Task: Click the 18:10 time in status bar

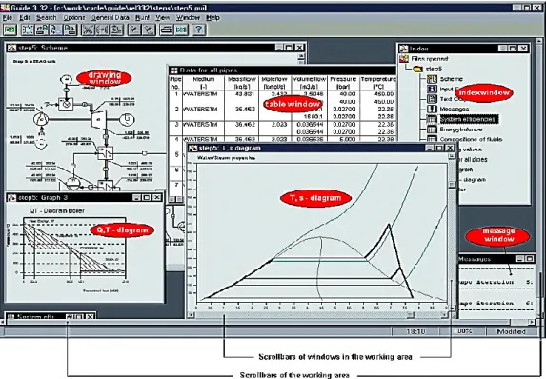Action: tap(415, 331)
